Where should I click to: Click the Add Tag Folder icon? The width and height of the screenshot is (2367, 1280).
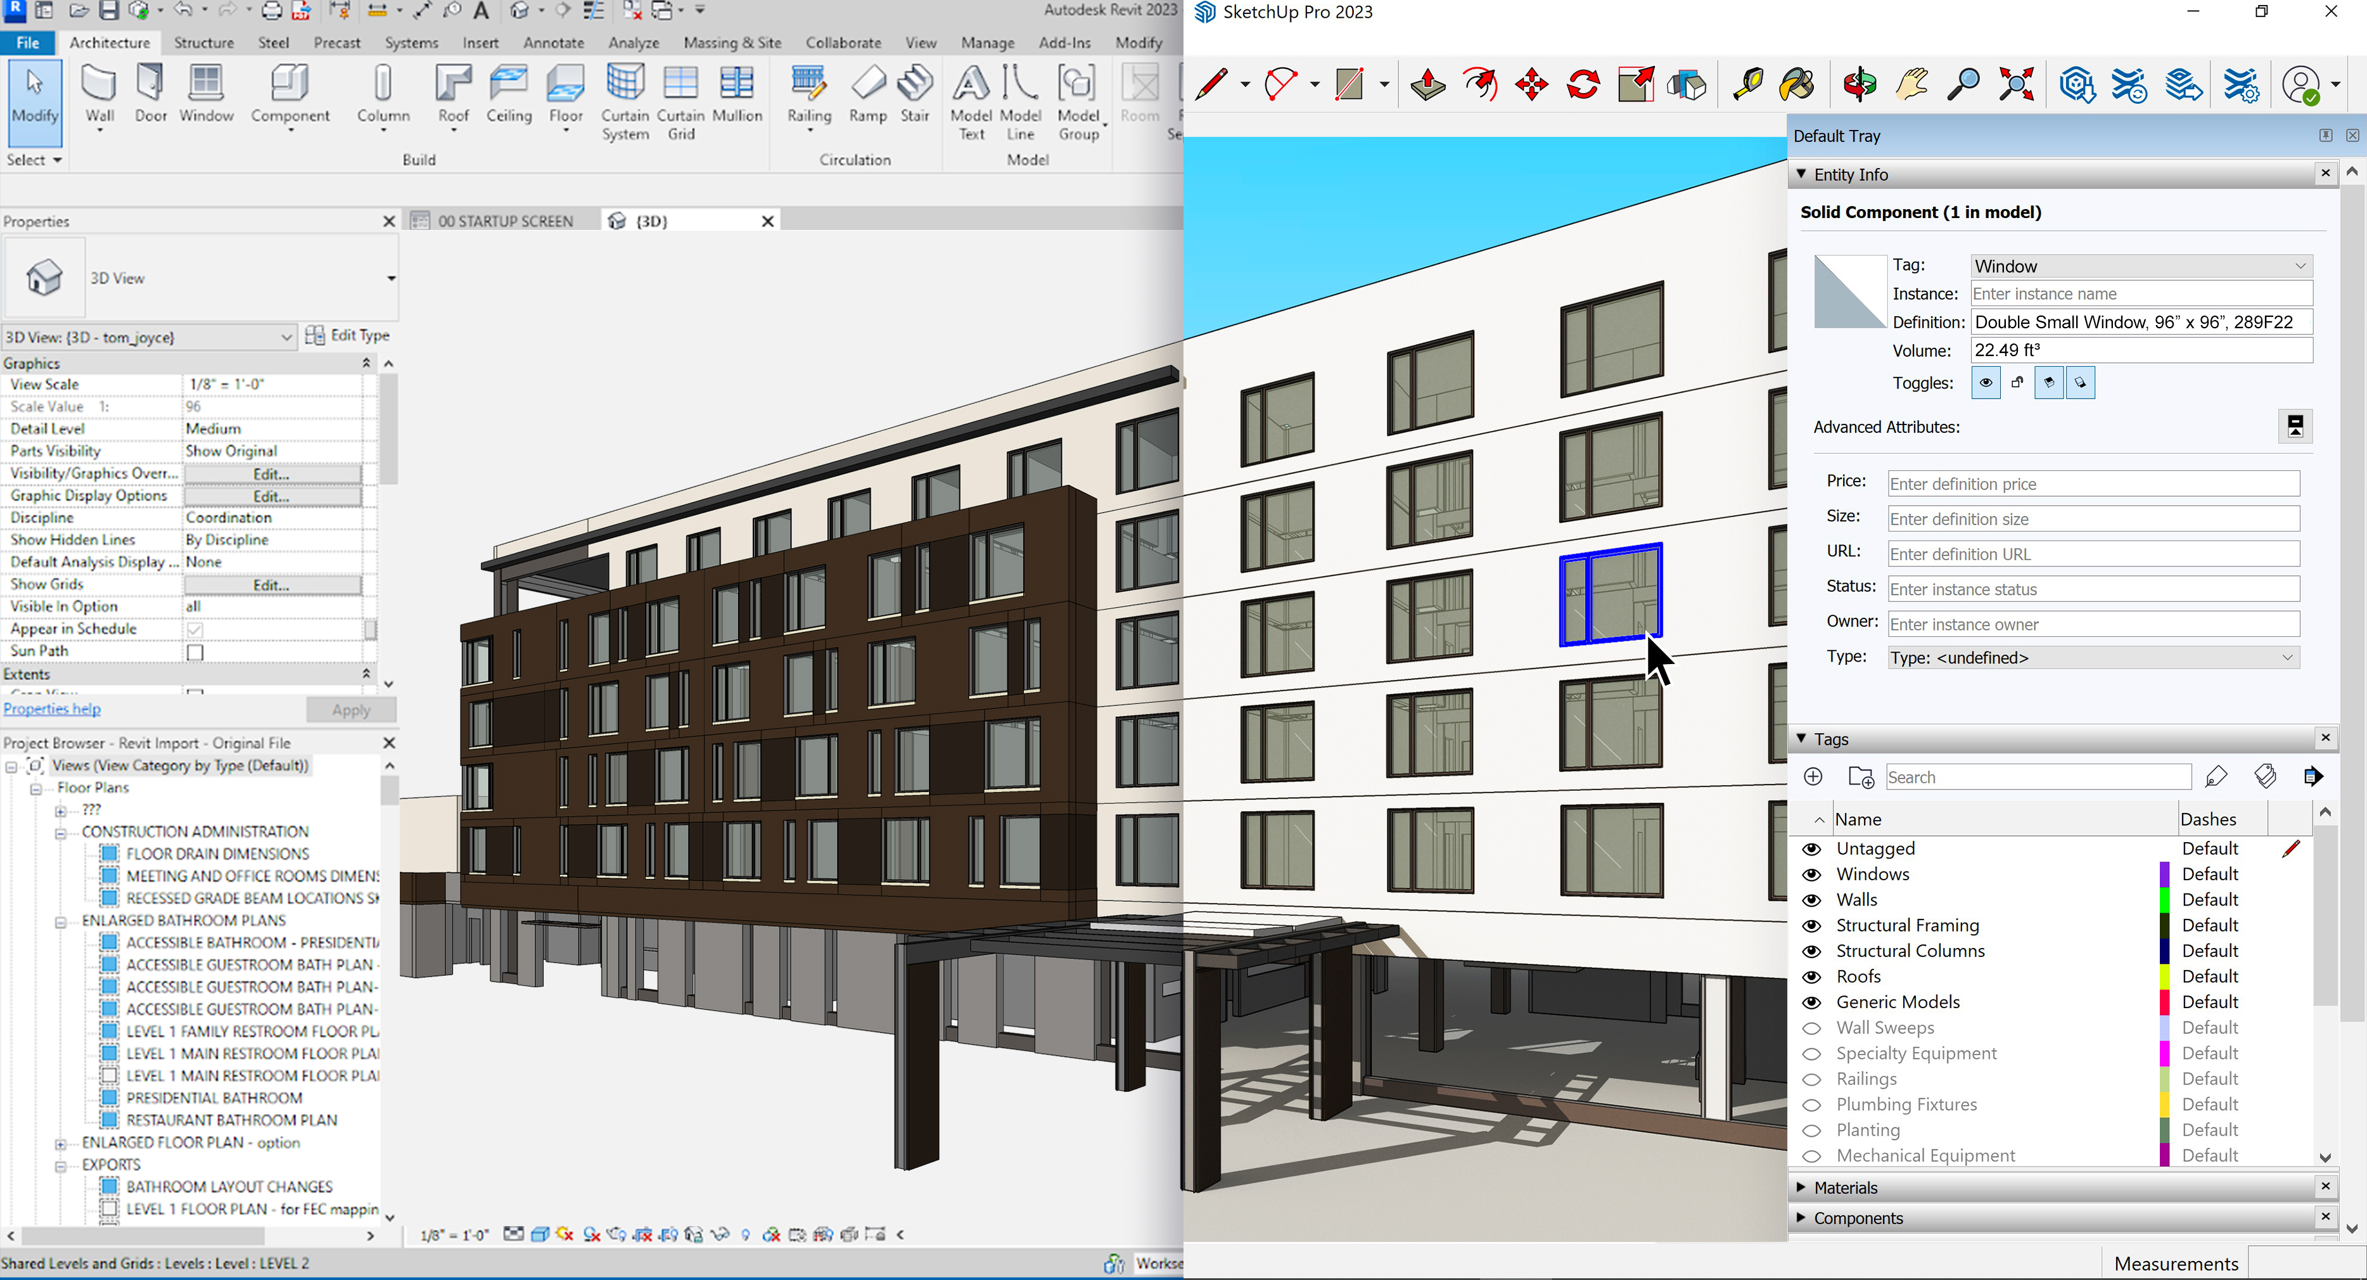click(x=1861, y=778)
